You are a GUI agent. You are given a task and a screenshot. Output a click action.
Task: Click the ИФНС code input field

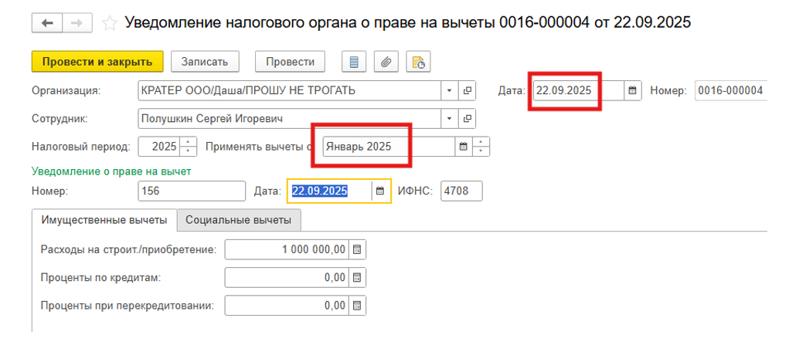tap(461, 191)
